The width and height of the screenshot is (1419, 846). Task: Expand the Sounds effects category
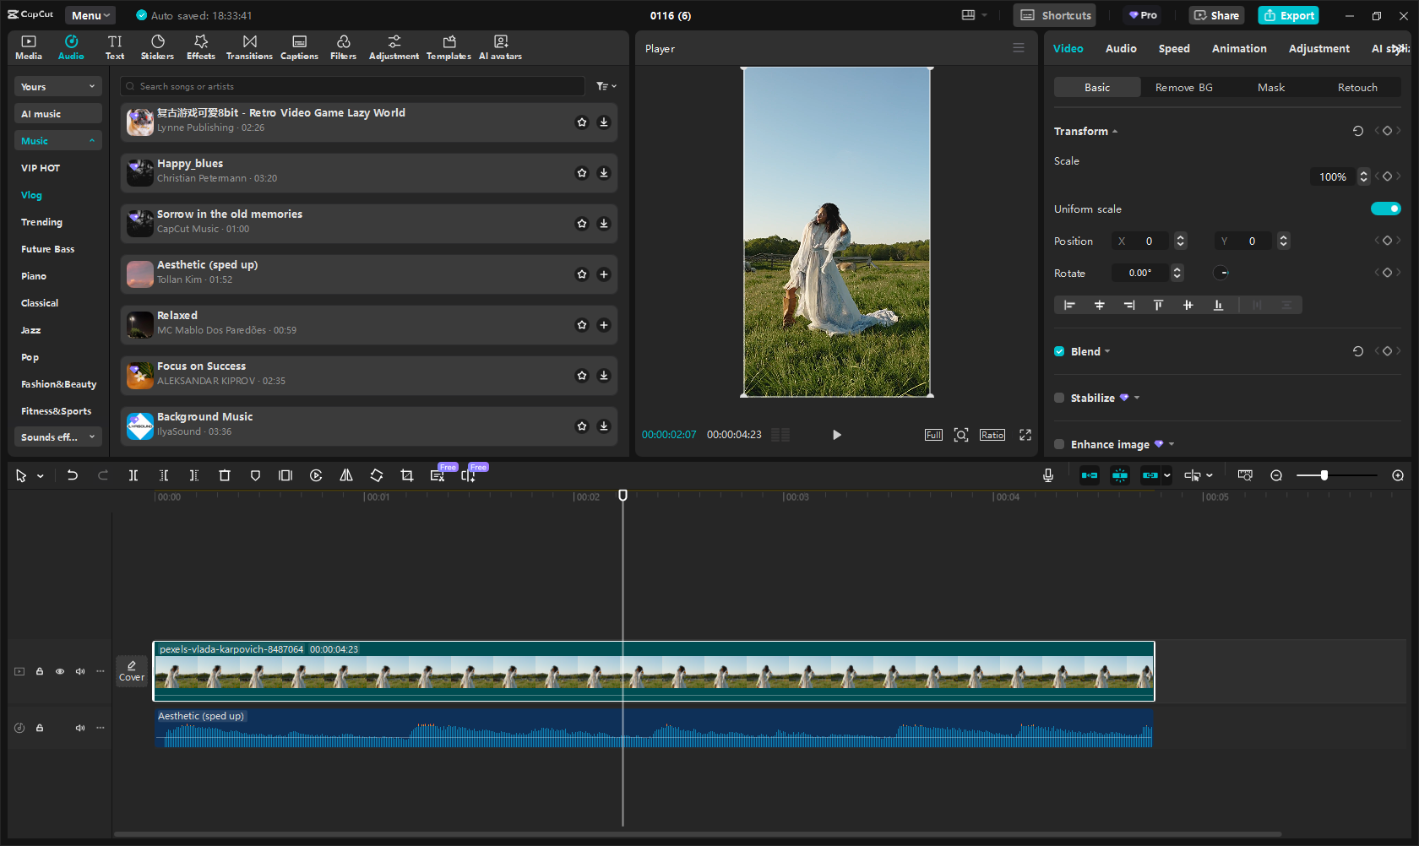57,437
